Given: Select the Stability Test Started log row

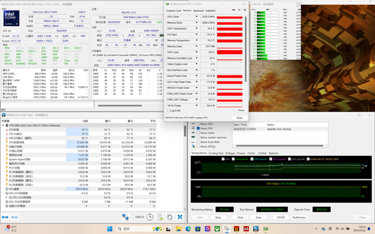Looking at the screenshot, I should click(x=280, y=129).
